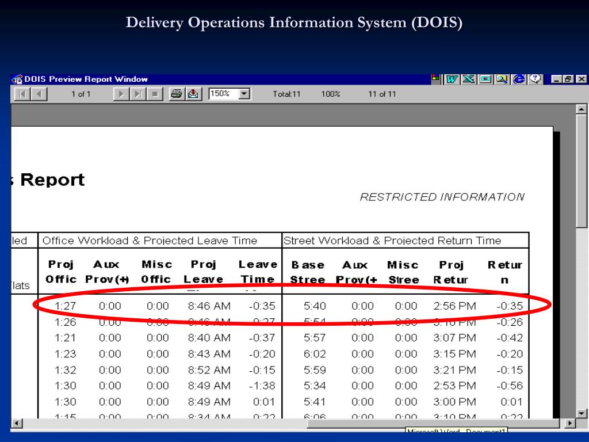Click the vertical scrollbar down arrow
This screenshot has height=442, width=589.
pos(581,413)
